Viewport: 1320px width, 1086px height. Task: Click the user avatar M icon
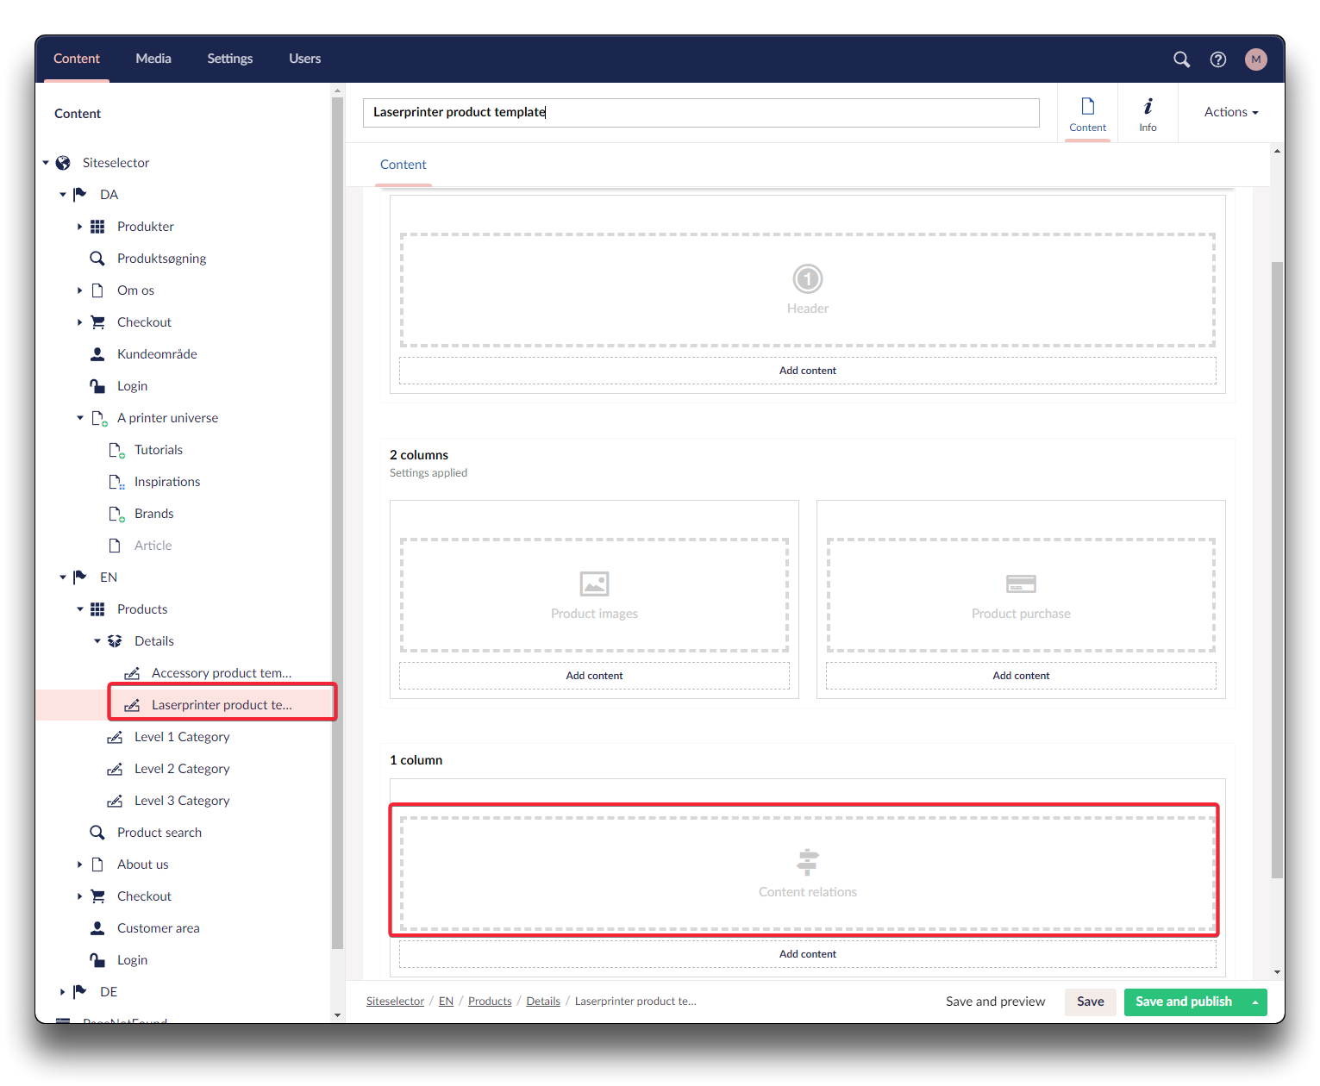[1255, 59]
